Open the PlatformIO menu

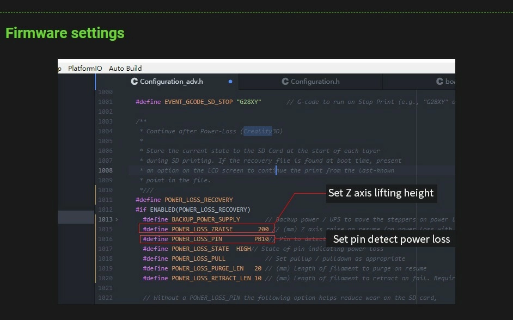(x=85, y=68)
